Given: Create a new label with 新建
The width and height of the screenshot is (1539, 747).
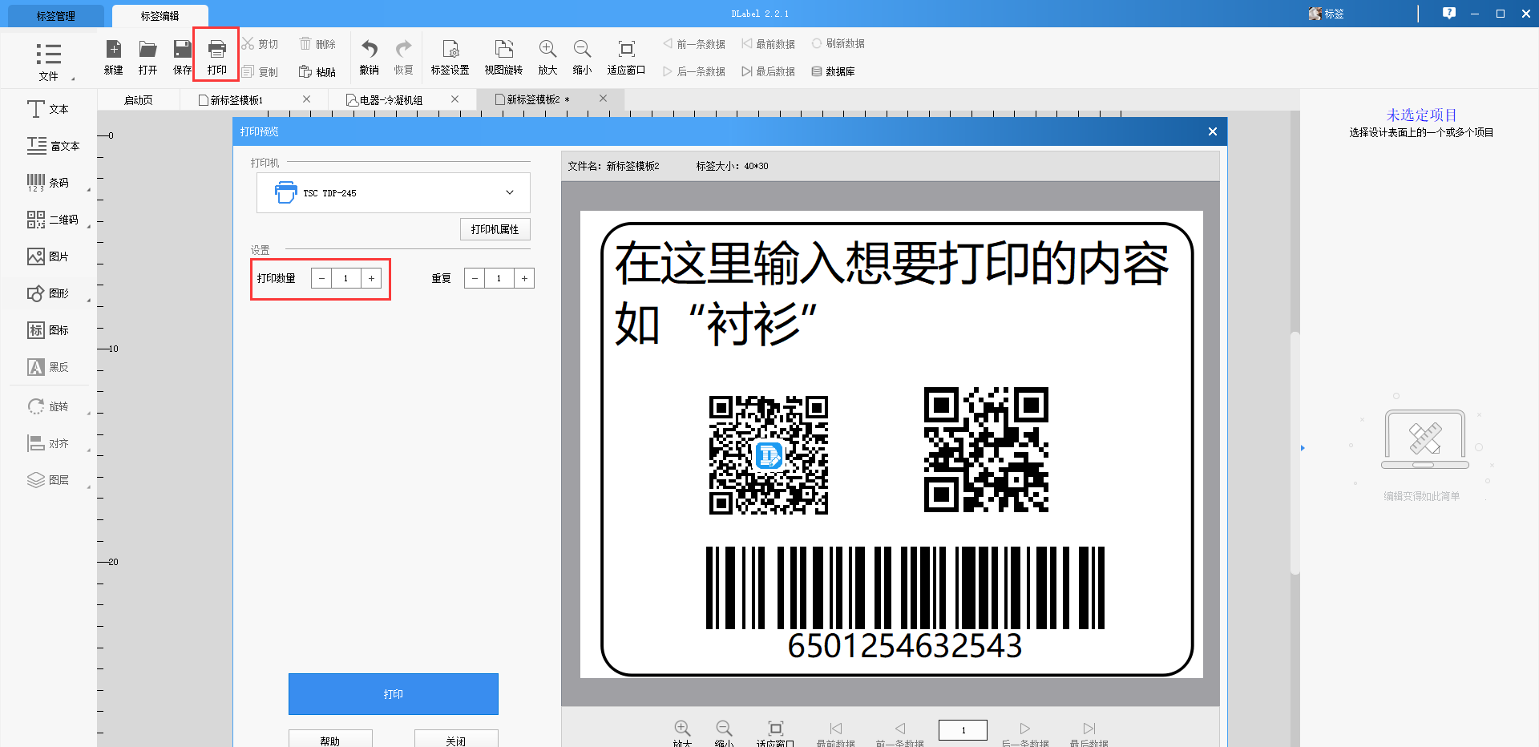Looking at the screenshot, I should 114,58.
